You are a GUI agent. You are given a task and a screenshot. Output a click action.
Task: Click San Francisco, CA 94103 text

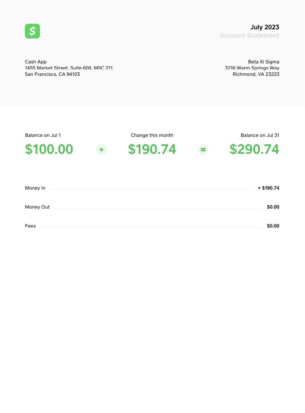tap(52, 74)
